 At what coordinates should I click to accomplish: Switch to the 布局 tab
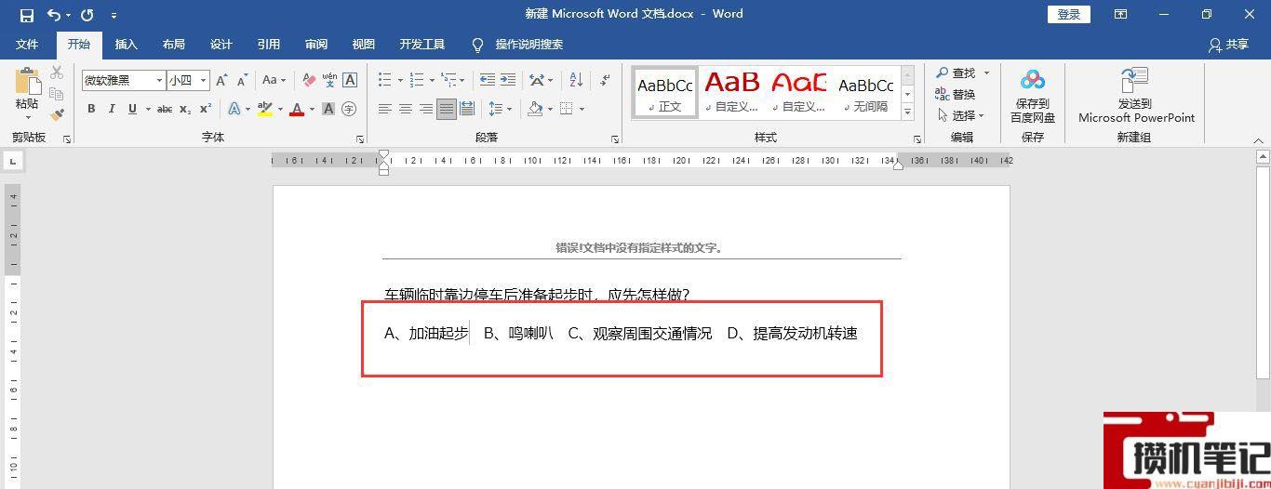[173, 45]
